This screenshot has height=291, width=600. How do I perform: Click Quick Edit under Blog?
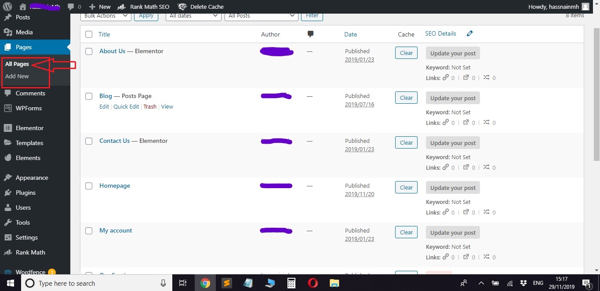coord(126,107)
